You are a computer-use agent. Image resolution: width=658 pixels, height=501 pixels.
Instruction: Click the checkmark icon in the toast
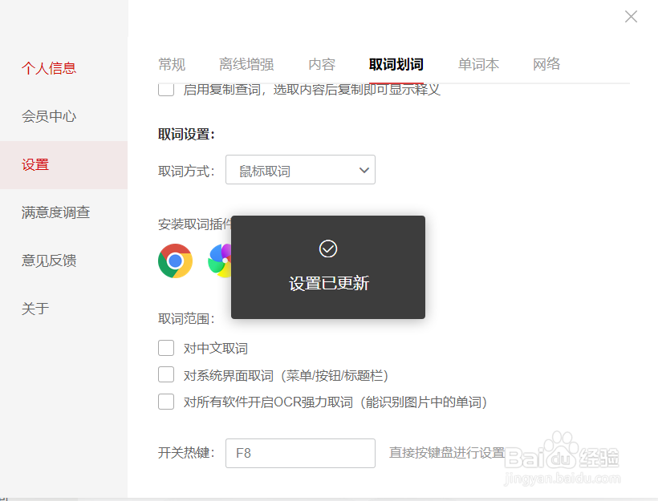(x=327, y=248)
